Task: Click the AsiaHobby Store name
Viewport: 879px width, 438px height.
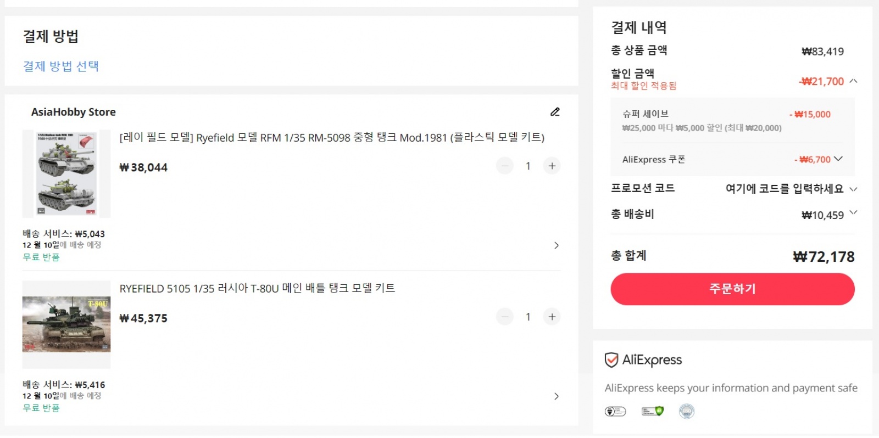Action: tap(74, 112)
